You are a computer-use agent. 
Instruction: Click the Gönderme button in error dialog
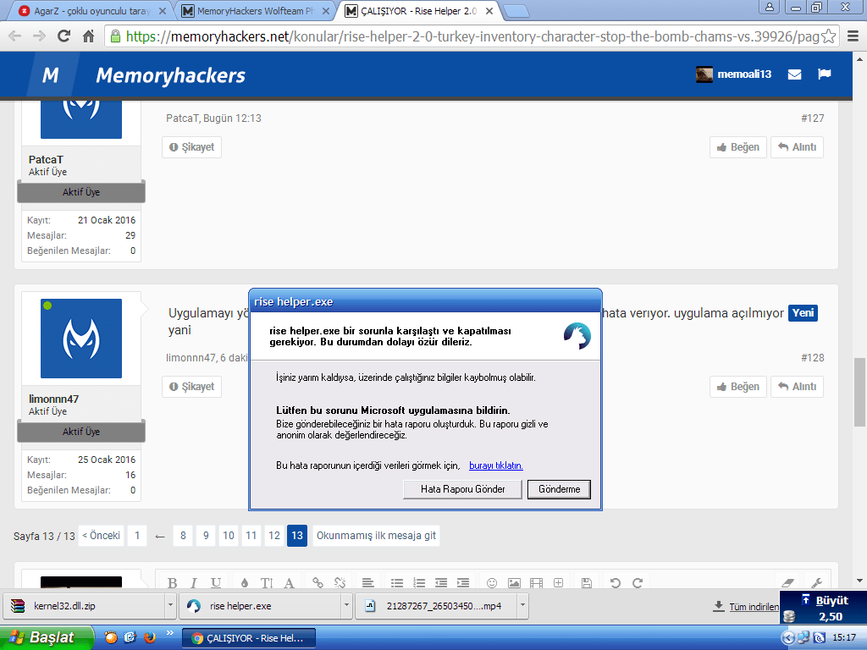click(x=559, y=489)
